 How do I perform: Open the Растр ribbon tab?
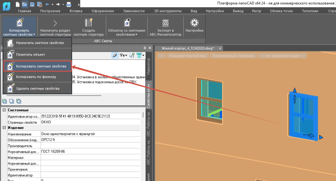coord(256,11)
